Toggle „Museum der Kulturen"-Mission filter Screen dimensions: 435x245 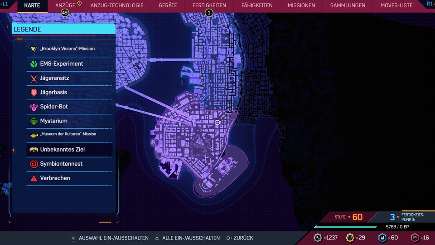(69, 135)
